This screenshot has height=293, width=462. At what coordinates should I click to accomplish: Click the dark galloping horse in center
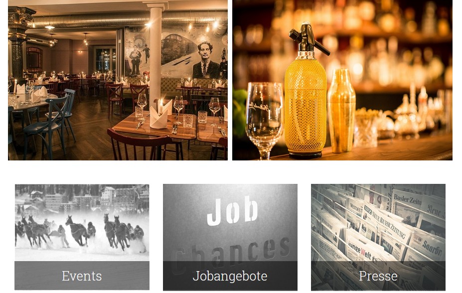tap(77, 231)
